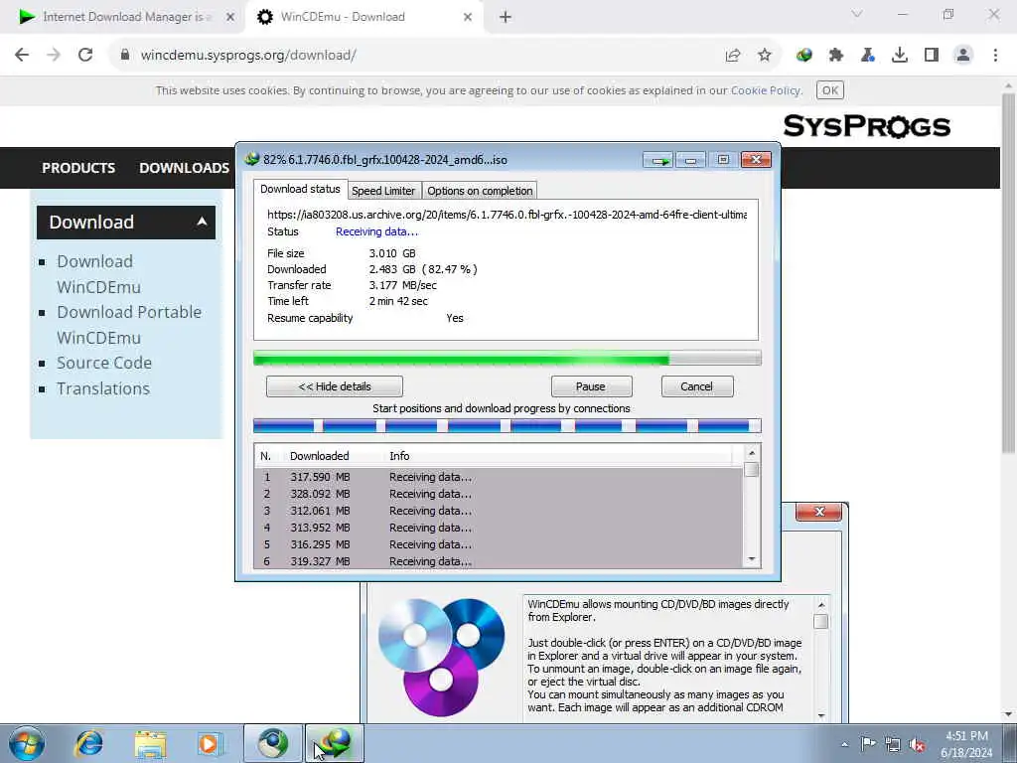Open PRODUCTS menu on SysProgs site
Image resolution: width=1017 pixels, height=763 pixels.
pos(78,168)
